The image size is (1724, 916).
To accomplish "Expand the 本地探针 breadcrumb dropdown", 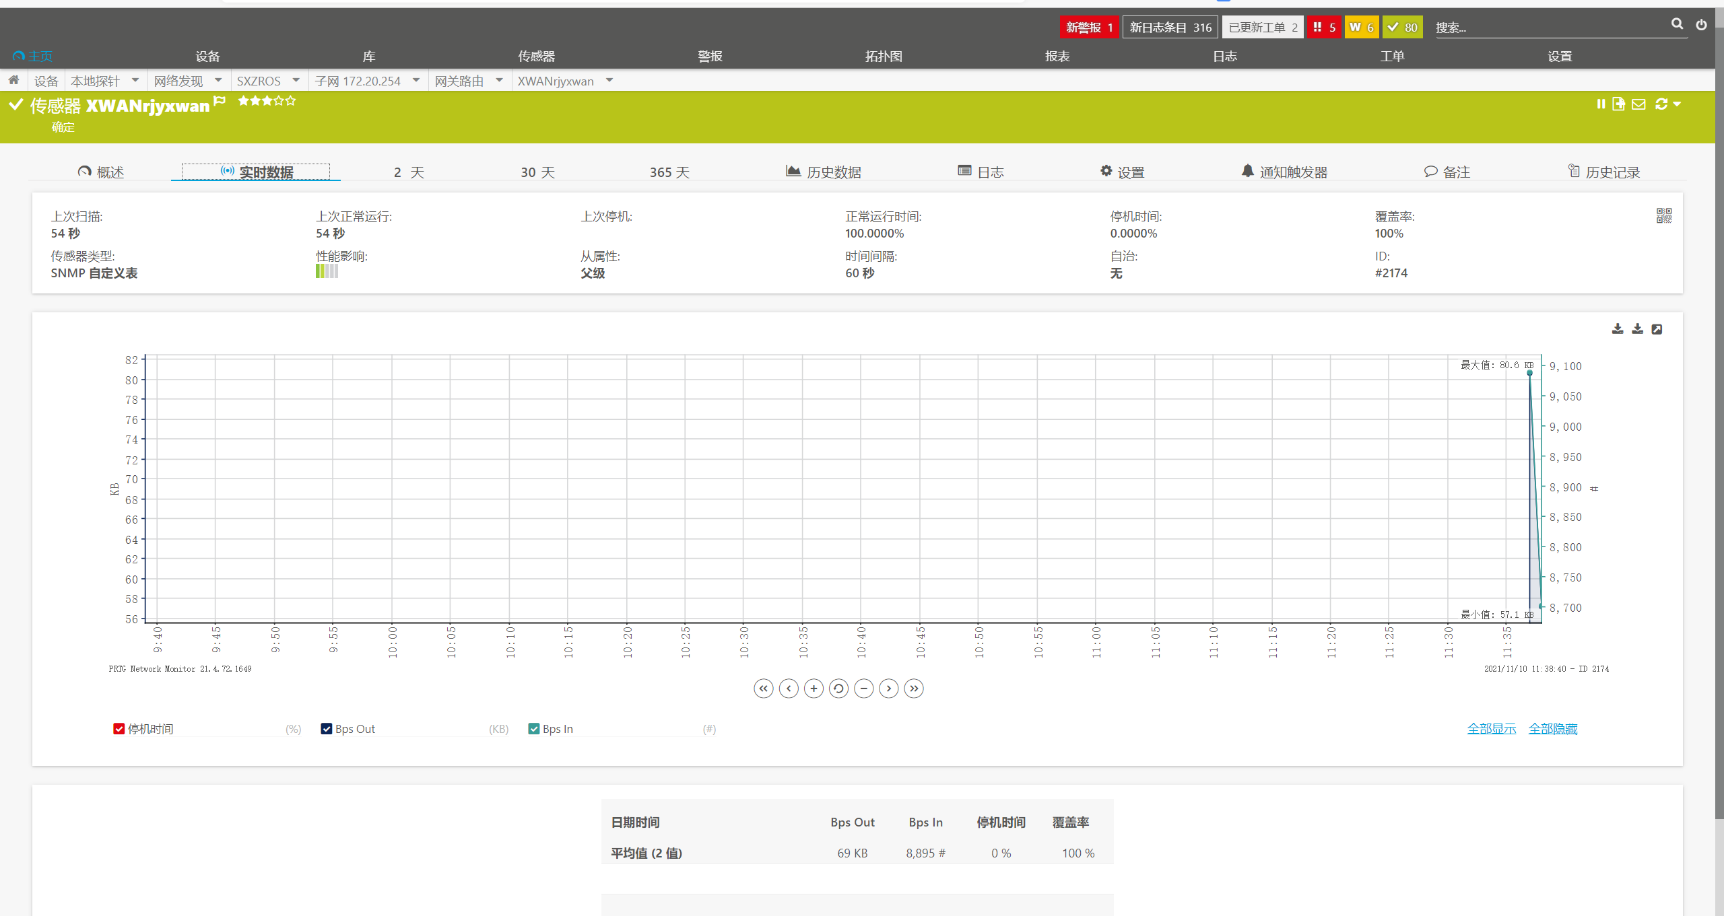I will tap(135, 80).
